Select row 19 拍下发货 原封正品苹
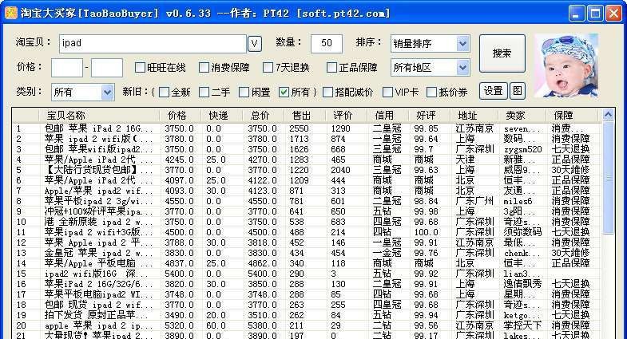The image size is (627, 339). coord(306,315)
